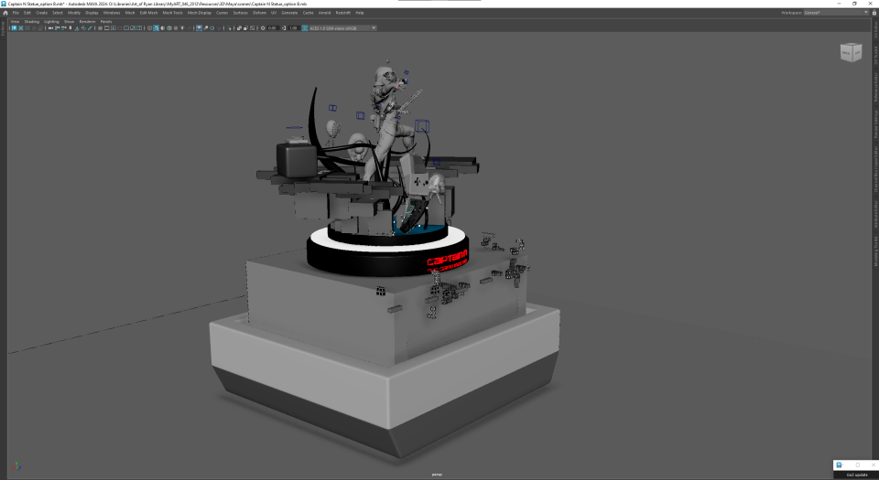Enable Wireframe on Shaded icon
This screenshot has height=480, width=879.
point(169,28)
